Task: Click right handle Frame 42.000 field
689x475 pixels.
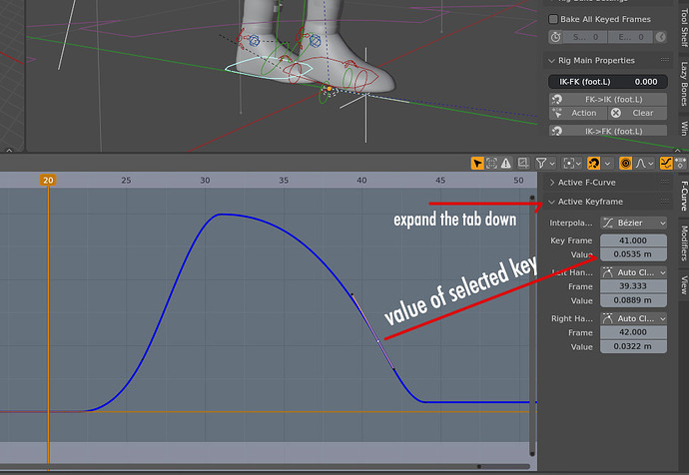Action: click(633, 332)
